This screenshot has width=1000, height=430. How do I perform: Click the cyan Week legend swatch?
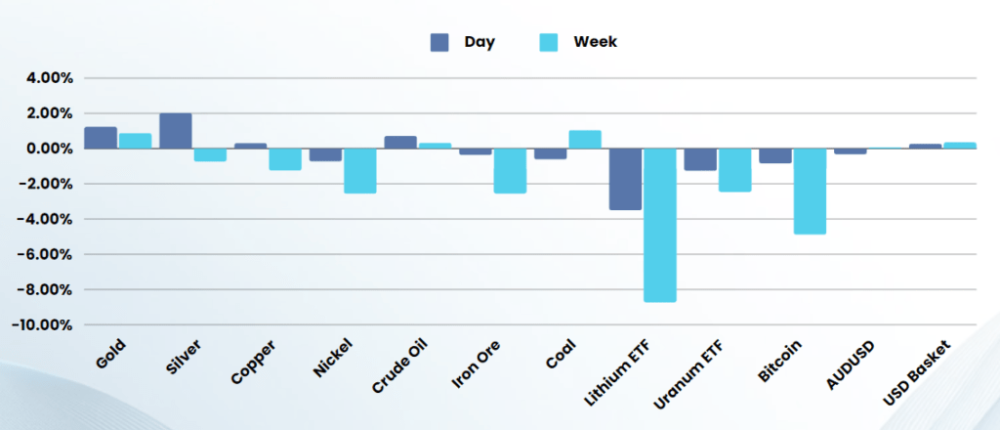click(549, 42)
